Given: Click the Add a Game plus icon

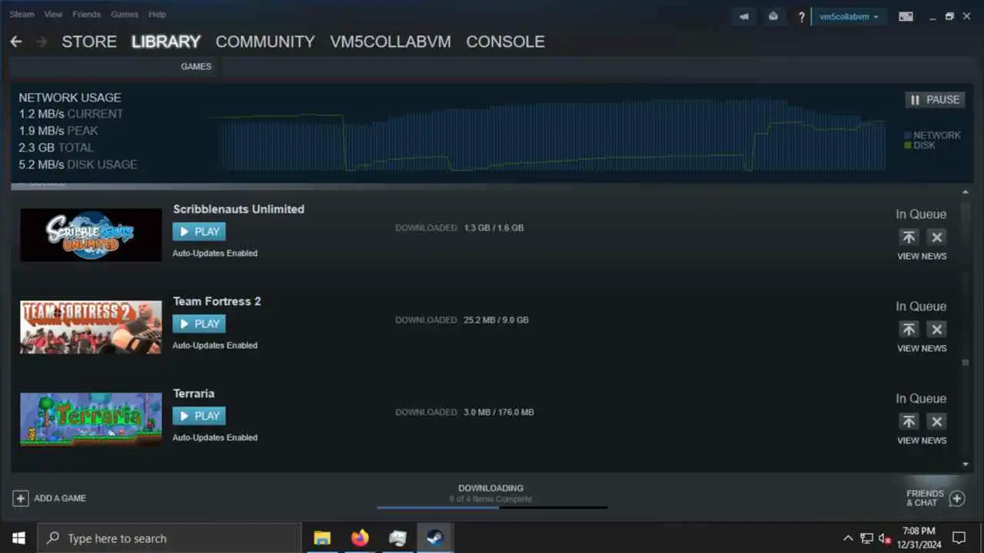Looking at the screenshot, I should [21, 498].
